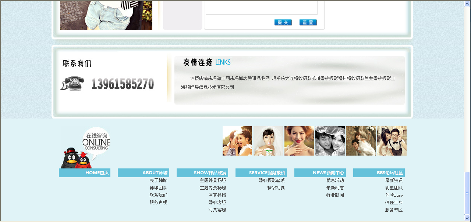Open the bride eating yogurt thumbnail
The width and height of the screenshot is (471, 222).
[268, 141]
